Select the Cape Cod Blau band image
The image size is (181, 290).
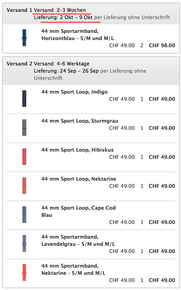[x=24, y=215]
